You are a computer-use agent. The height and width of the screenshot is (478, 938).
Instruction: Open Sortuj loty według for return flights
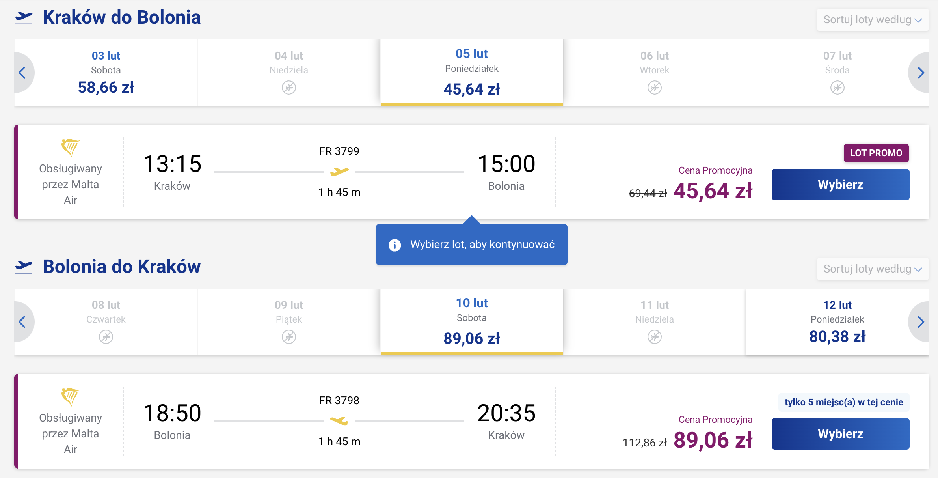coord(873,269)
